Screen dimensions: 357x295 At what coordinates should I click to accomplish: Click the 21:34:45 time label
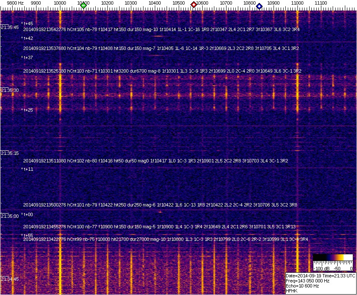[10, 279]
